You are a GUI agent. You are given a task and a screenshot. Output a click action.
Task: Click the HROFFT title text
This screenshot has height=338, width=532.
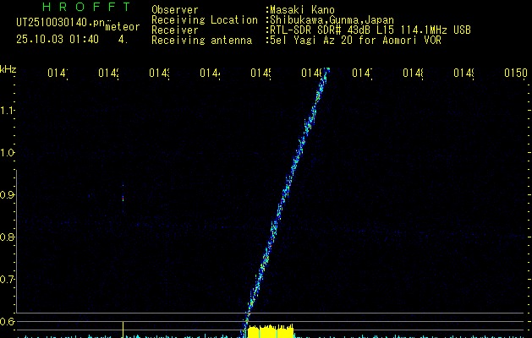tap(86, 8)
